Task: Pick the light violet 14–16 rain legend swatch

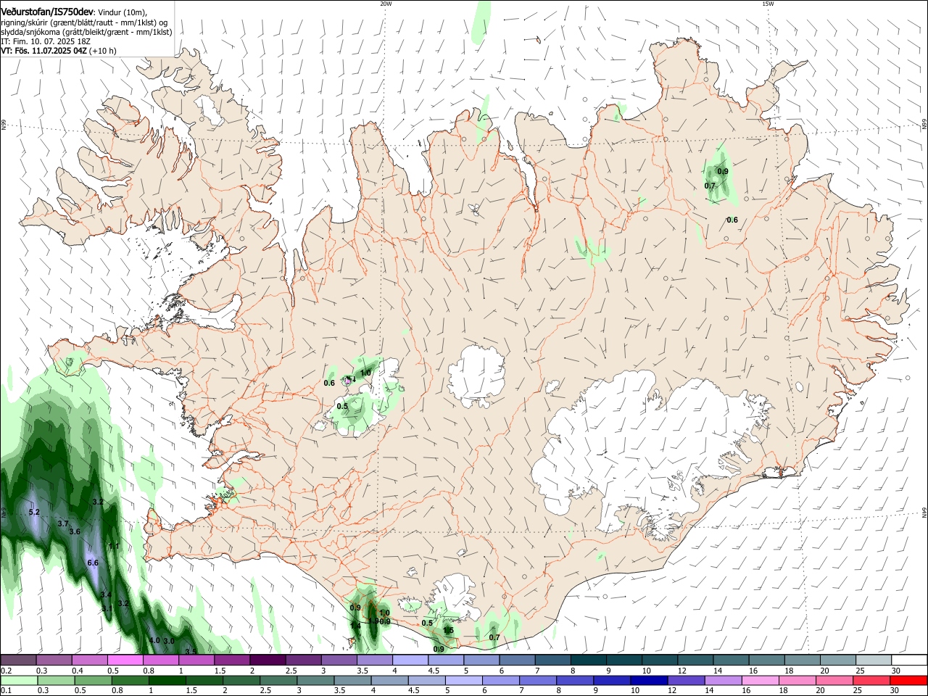Action: click(x=723, y=680)
